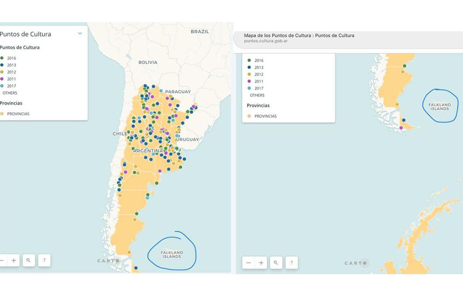
Task: Expand the Provincias section in left legend
Action: [11, 103]
